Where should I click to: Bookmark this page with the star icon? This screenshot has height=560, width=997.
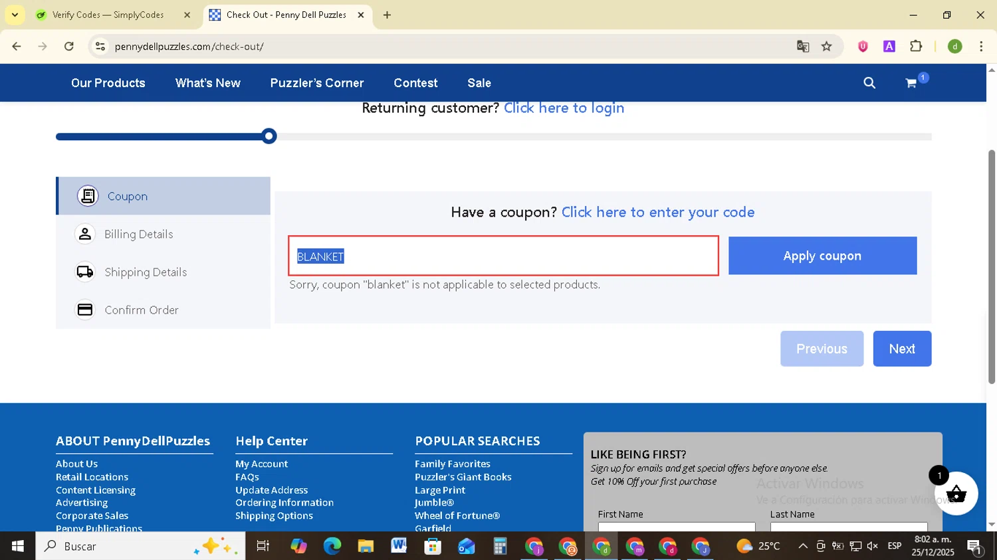[x=827, y=47]
